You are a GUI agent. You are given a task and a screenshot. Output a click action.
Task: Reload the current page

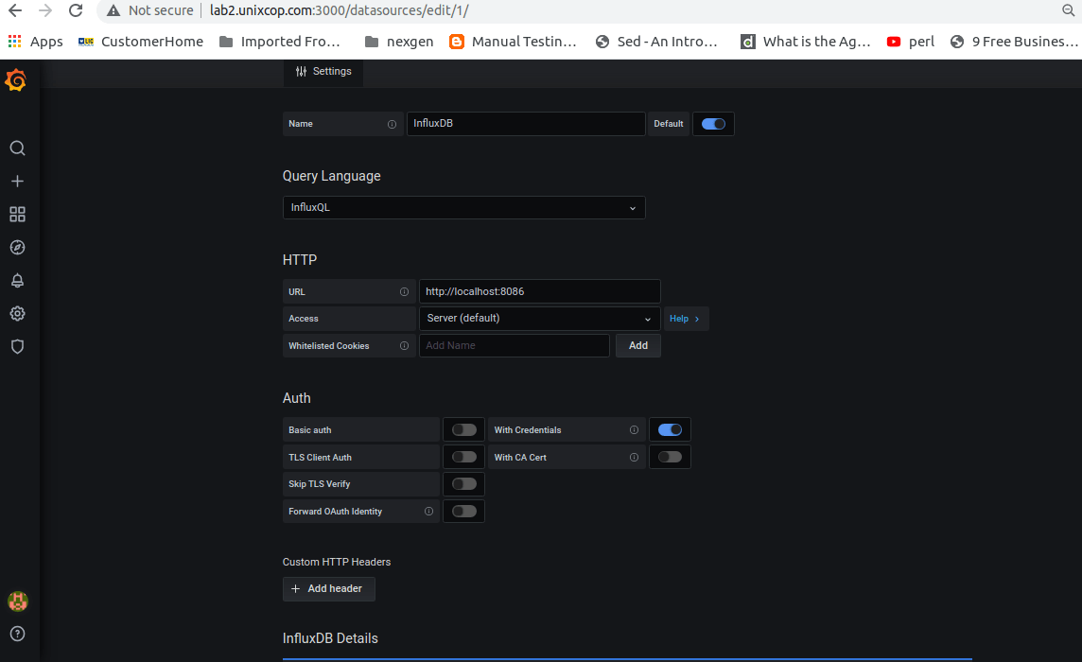[x=76, y=10]
